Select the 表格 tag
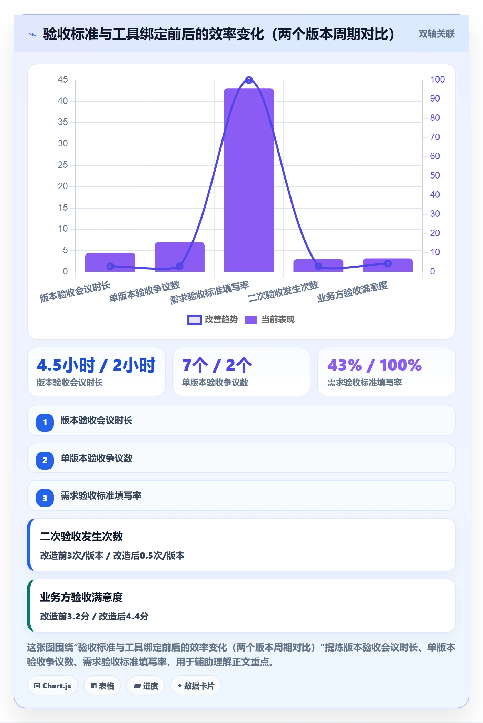Image resolution: width=483 pixels, height=723 pixels. click(102, 686)
